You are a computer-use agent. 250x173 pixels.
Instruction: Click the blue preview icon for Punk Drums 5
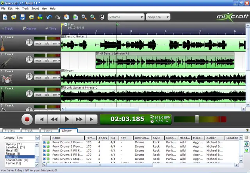click(45, 142)
